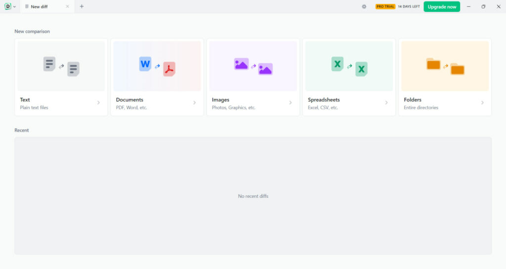Image resolution: width=506 pixels, height=269 pixels.
Task: Open the Folders comparison thumbnail
Action: point(445,66)
